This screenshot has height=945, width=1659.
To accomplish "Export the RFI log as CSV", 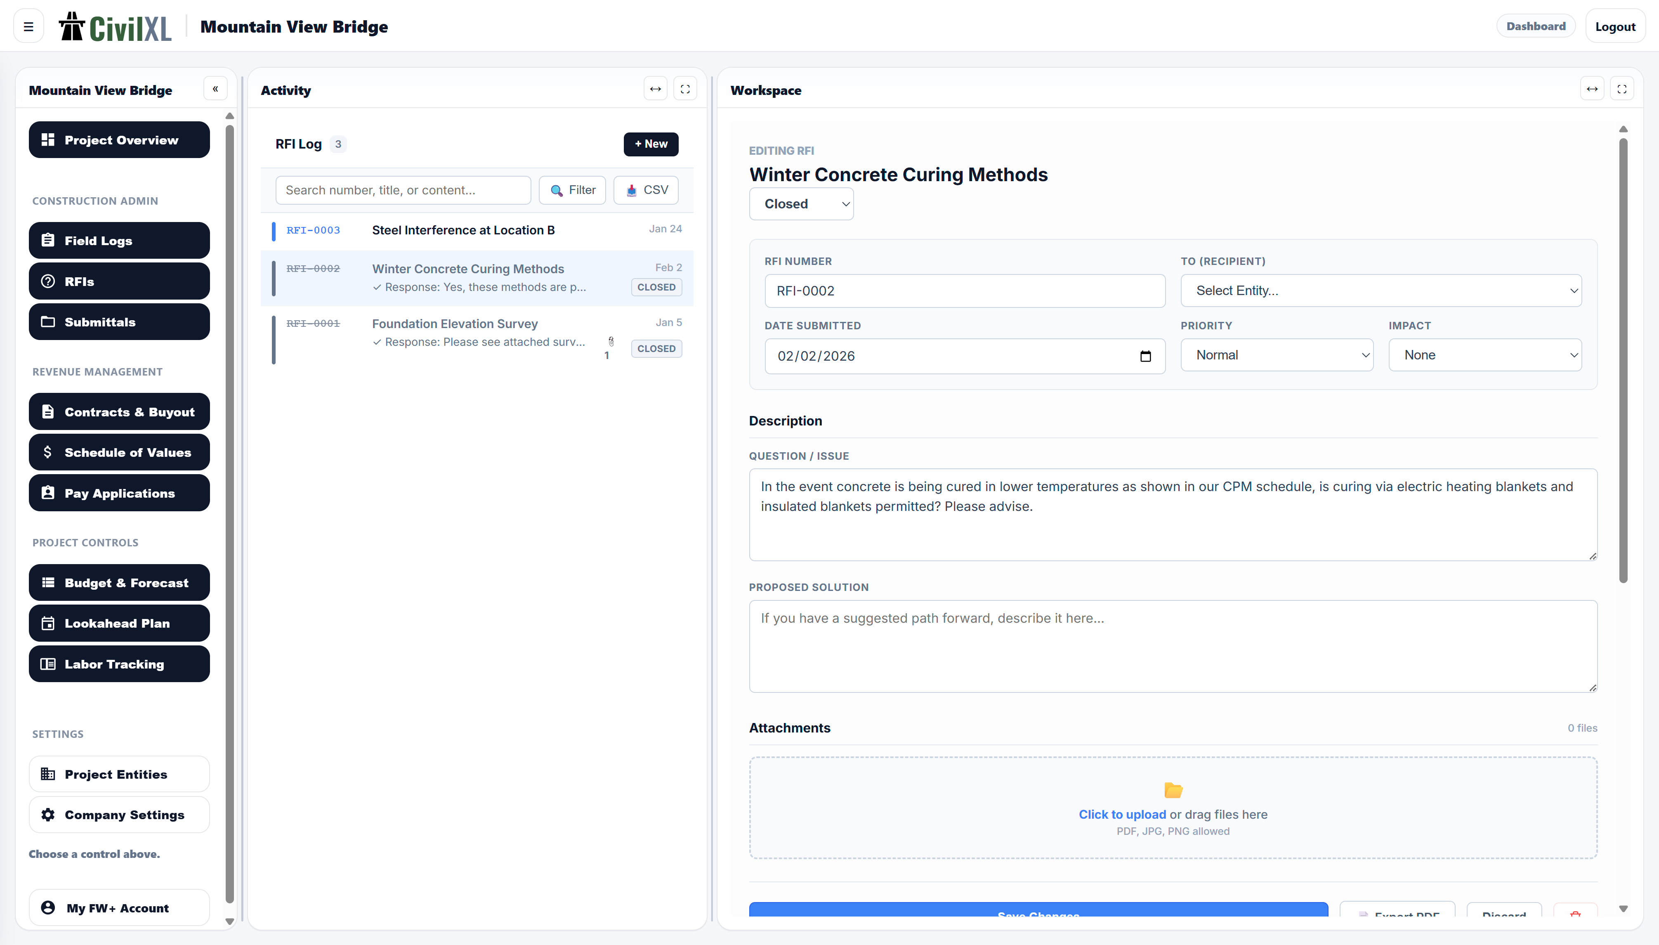I will coord(646,190).
